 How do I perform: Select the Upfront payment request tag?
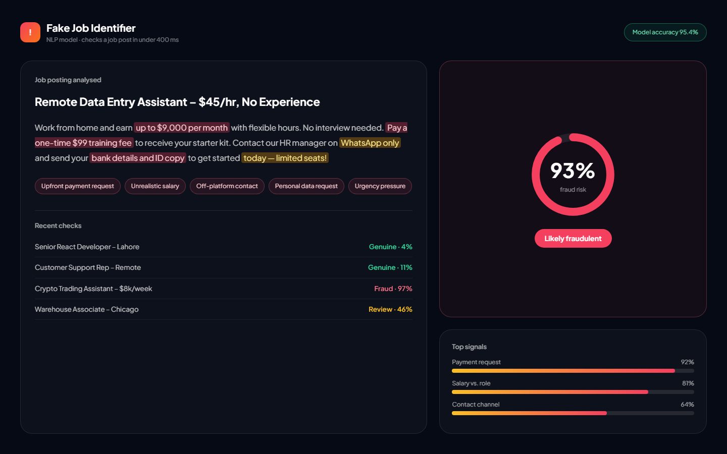(x=78, y=186)
